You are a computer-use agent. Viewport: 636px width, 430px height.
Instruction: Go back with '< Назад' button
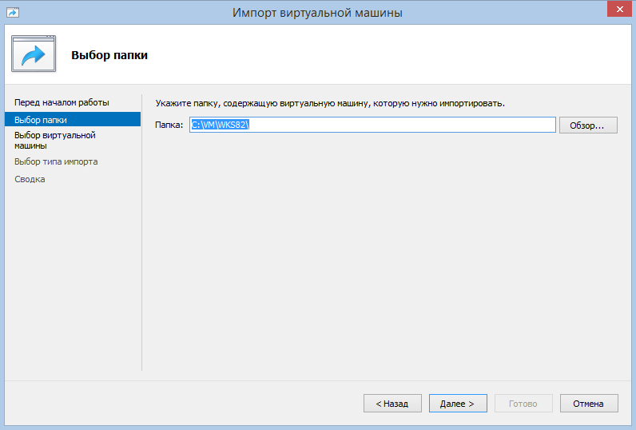point(392,404)
